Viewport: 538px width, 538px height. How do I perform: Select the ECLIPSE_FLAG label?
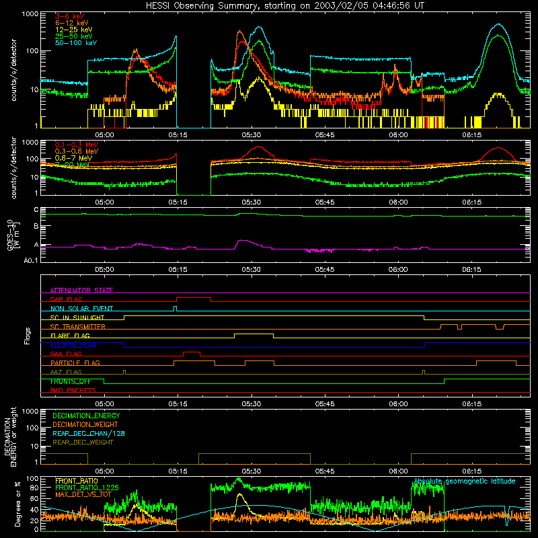[x=73, y=345]
